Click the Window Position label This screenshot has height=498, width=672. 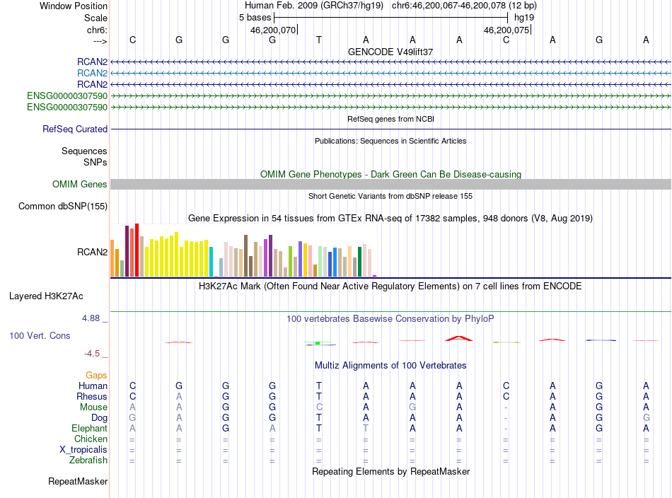(x=74, y=6)
